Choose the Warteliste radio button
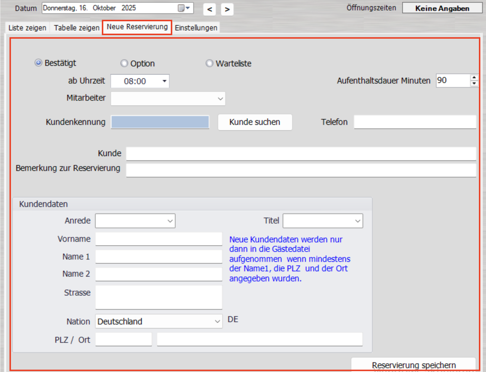The height and width of the screenshot is (372, 486). pos(210,63)
